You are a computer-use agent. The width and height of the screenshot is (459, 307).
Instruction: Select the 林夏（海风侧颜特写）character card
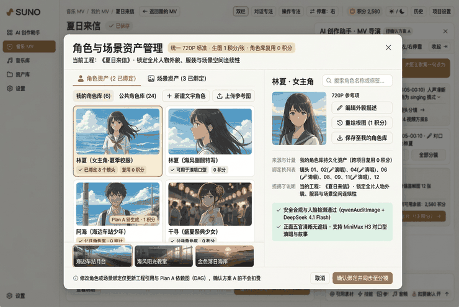pyautogui.click(x=210, y=141)
